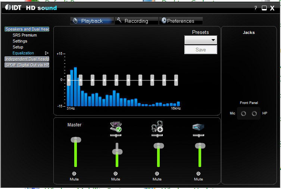Click the Save preset button

click(x=201, y=50)
